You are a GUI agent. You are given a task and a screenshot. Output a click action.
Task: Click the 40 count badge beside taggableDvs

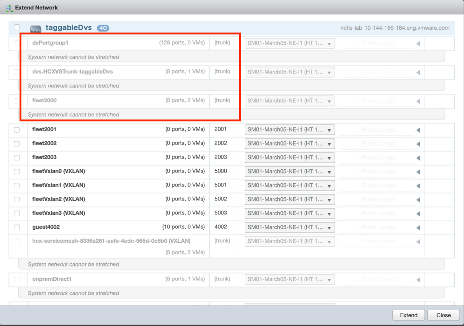103,28
